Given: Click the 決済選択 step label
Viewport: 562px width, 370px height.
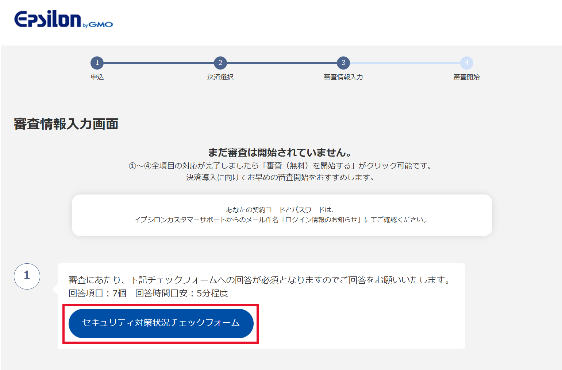Looking at the screenshot, I should coord(220,77).
